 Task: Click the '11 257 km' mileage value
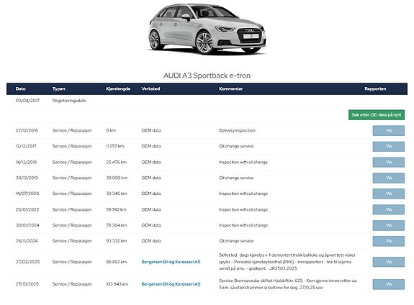115,146
